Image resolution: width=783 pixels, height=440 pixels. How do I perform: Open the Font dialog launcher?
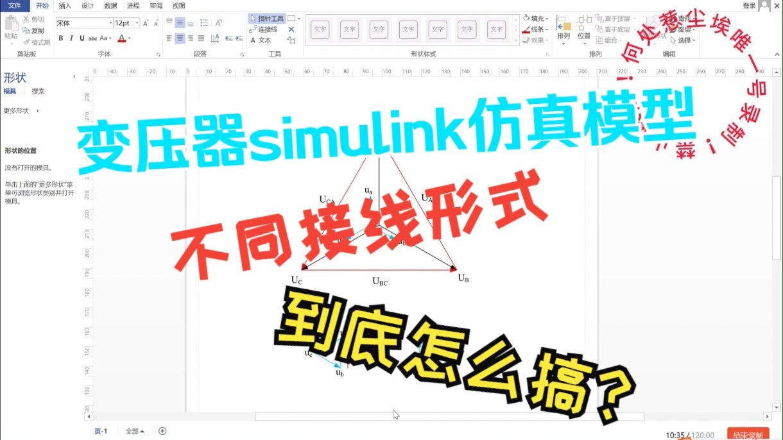tap(159, 55)
